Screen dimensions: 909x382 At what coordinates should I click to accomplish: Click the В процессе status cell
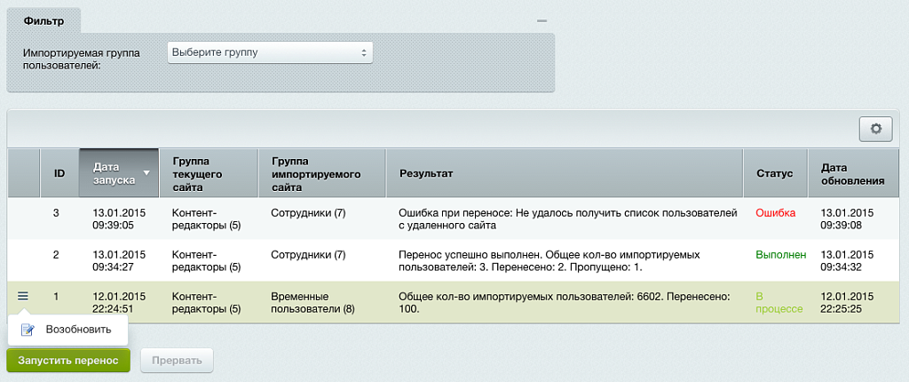(x=778, y=302)
